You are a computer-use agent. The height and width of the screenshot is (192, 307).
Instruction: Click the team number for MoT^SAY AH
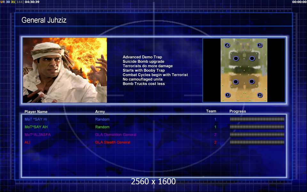[215, 127]
